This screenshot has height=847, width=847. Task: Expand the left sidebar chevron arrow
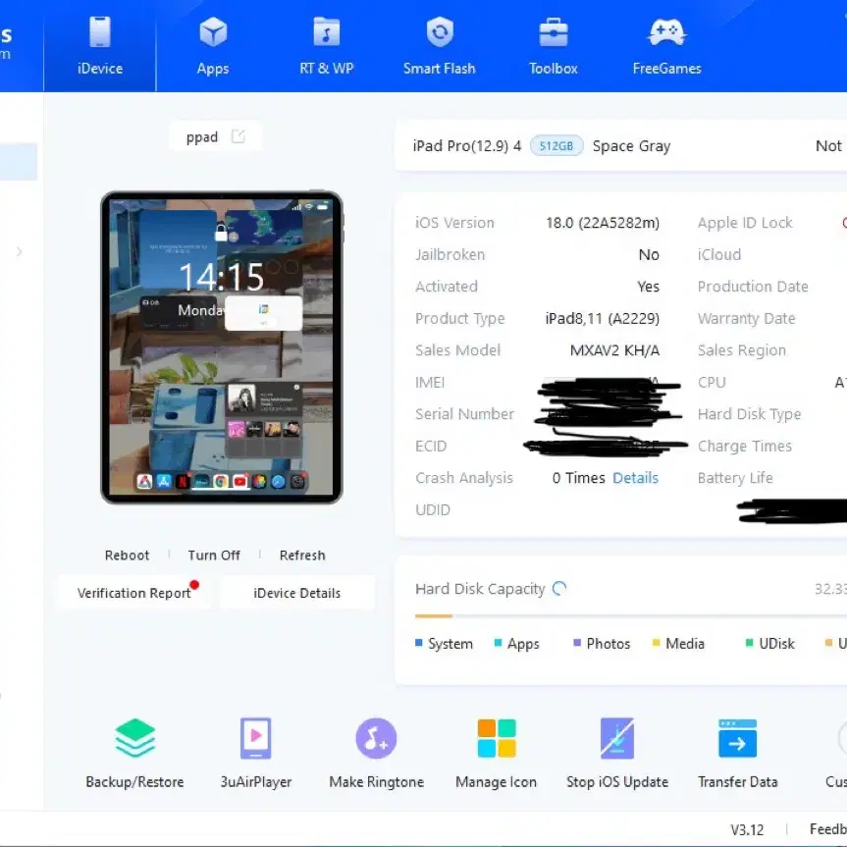pyautogui.click(x=20, y=251)
